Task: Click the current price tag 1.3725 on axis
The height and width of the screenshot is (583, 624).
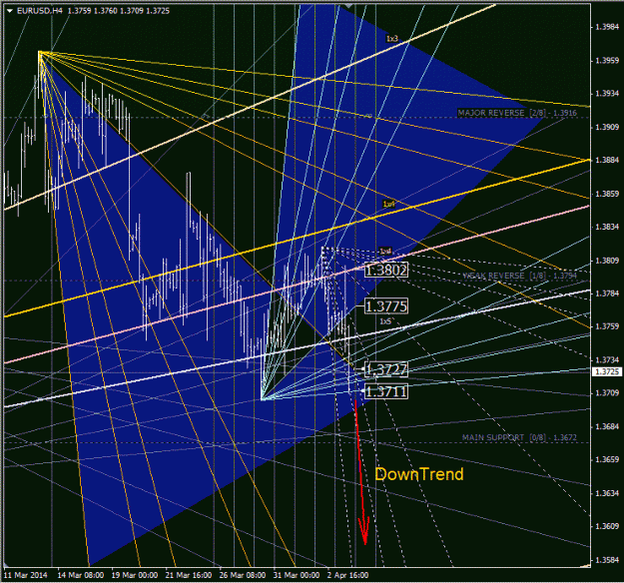Action: (607, 371)
